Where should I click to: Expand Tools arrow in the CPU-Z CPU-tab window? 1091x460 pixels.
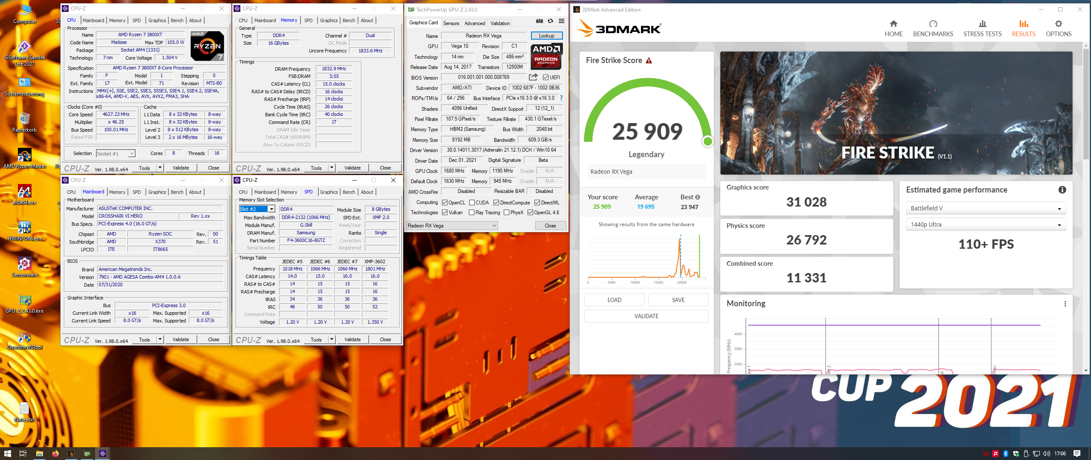pyautogui.click(x=160, y=168)
